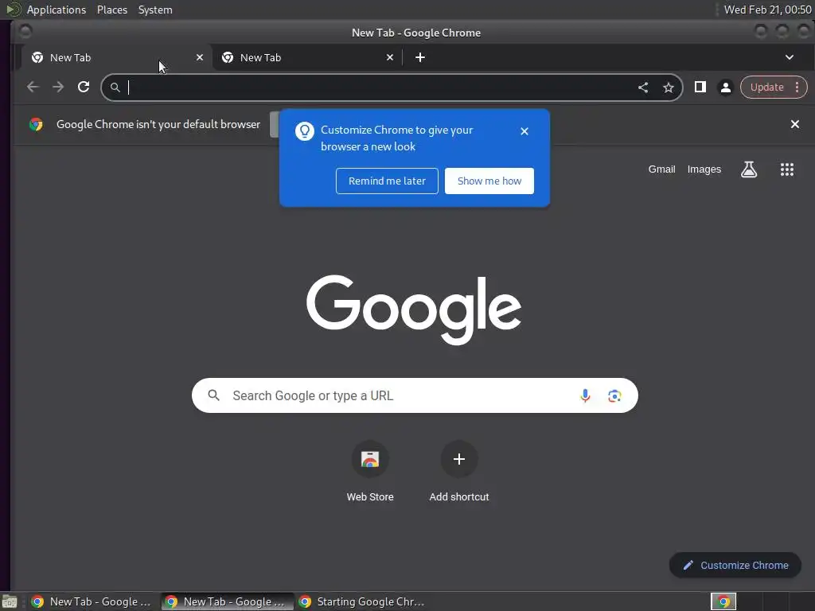
Task: Open the Google apps grid
Action: pyautogui.click(x=787, y=169)
